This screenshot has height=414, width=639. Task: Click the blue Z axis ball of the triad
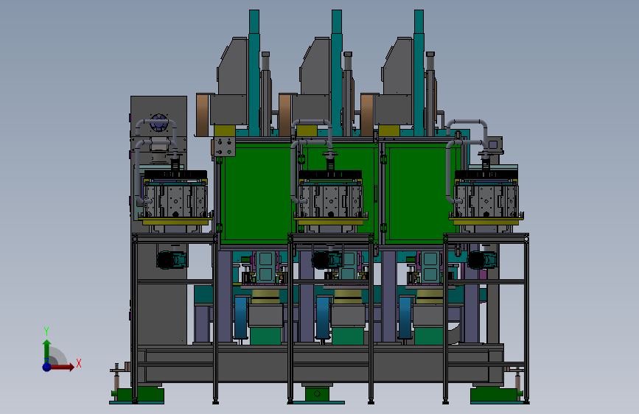click(x=46, y=367)
